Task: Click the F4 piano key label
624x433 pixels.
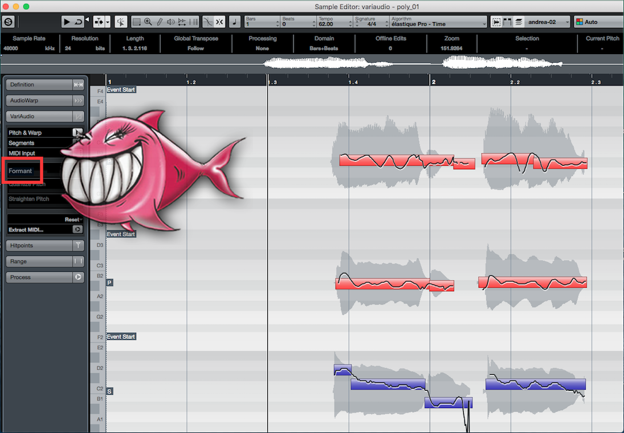Action: pyautogui.click(x=100, y=91)
